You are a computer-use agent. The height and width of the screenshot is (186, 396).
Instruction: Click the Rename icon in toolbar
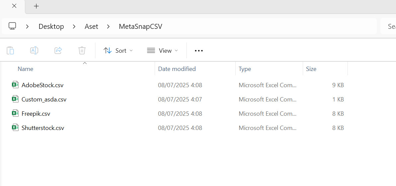click(x=34, y=50)
